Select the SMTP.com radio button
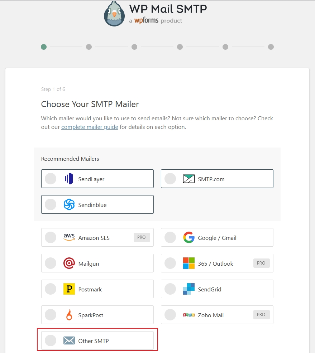315x353 pixels. pyautogui.click(x=170, y=179)
